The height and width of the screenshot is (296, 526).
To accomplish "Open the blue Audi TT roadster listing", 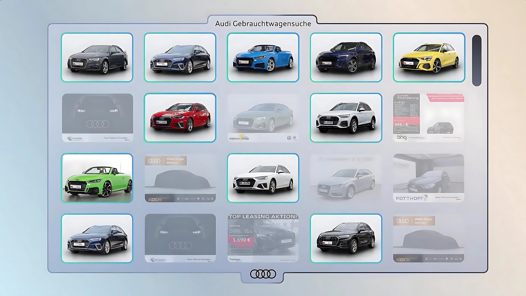I will [263, 57].
